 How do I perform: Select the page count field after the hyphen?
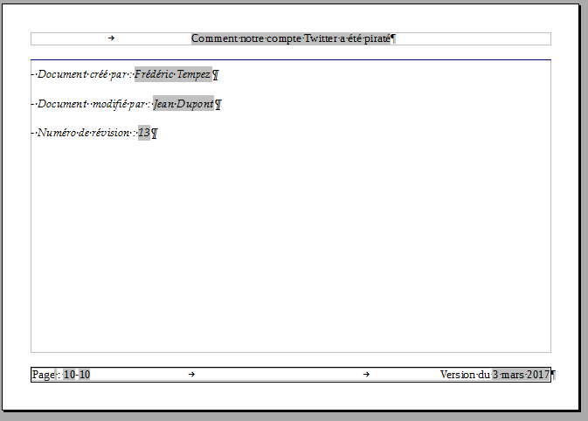(x=84, y=375)
